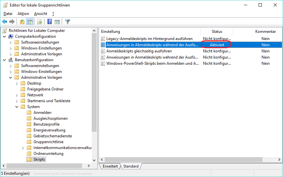Screen dimensions: 283x177
Task: Sort by the Status column header
Action: 217,32
